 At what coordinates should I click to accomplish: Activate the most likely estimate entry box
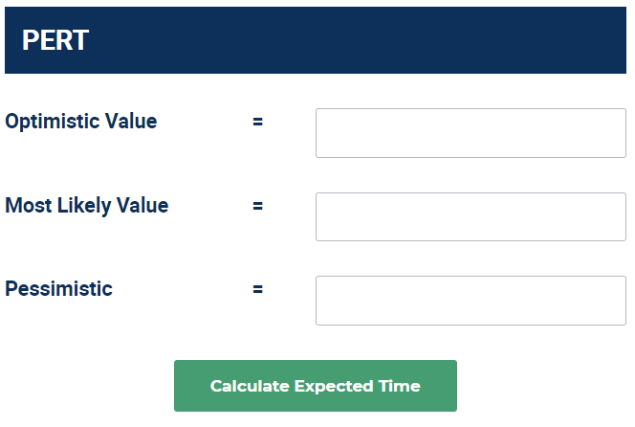[471, 216]
